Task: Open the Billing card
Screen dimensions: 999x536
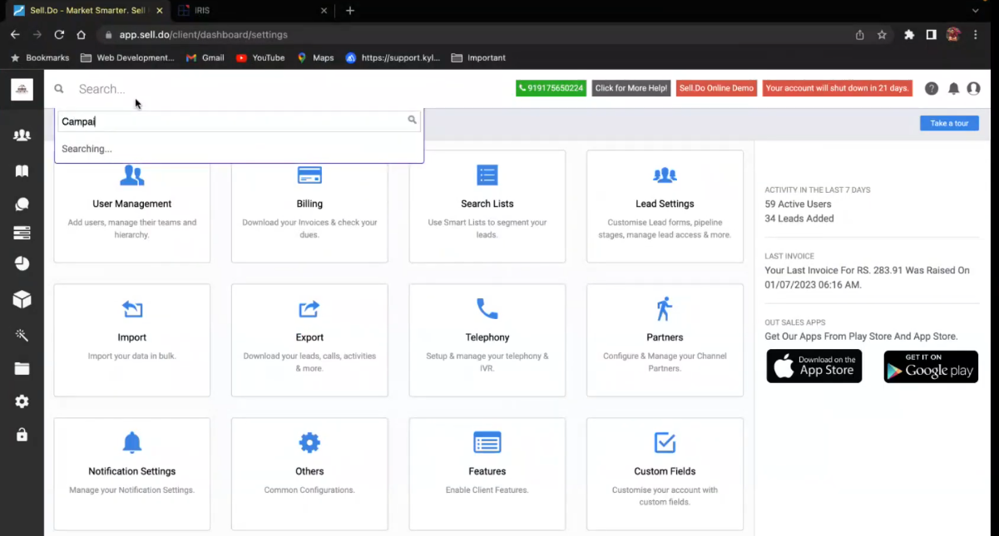Action: point(309,206)
